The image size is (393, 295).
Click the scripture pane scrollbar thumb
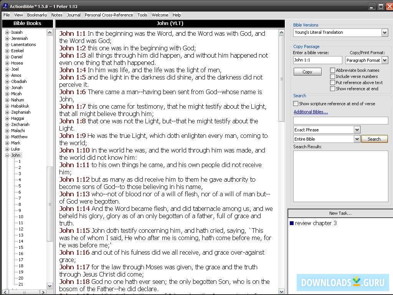[x=281, y=79]
